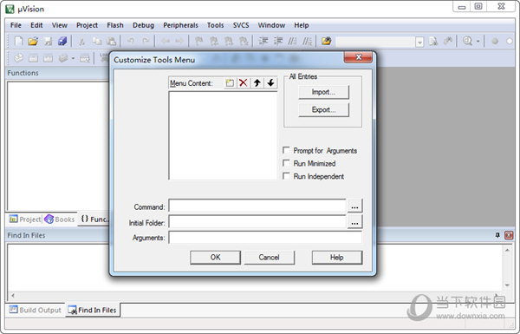Click the Initial Folder input field
520x334 pixels.
[x=257, y=222]
